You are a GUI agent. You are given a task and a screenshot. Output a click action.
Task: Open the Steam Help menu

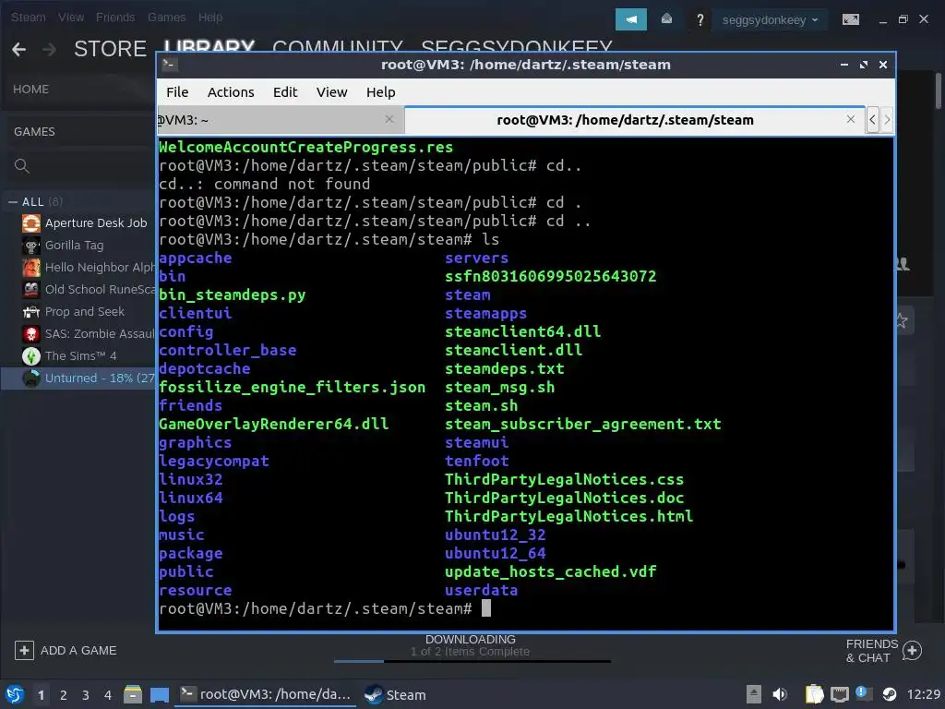tap(210, 17)
